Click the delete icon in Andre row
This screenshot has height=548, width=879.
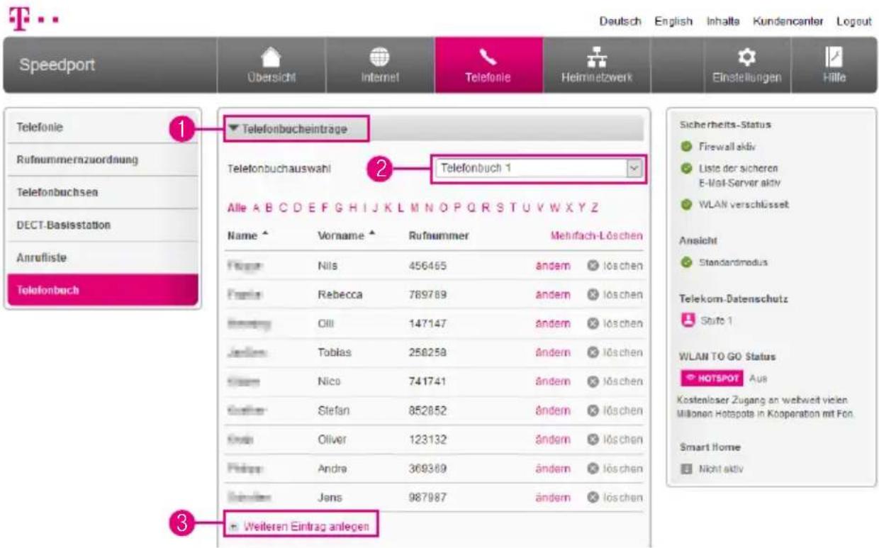pyautogui.click(x=593, y=469)
